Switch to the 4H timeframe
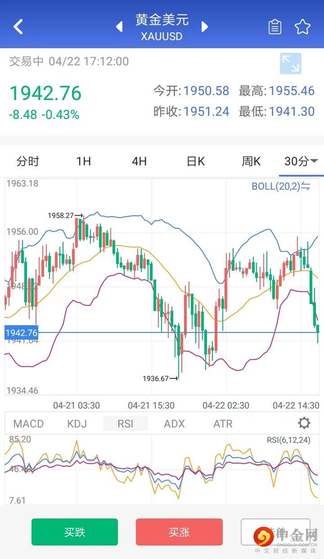 (139, 161)
